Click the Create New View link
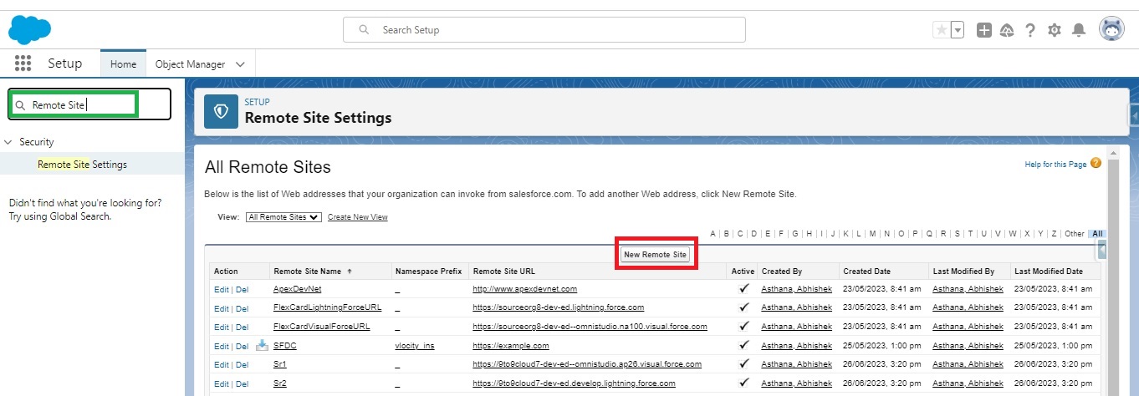Image resolution: width=1139 pixels, height=396 pixels. tap(357, 217)
